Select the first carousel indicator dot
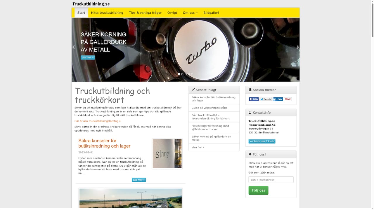Image resolution: width=374 pixels, height=210 pixels. click(x=179, y=74)
